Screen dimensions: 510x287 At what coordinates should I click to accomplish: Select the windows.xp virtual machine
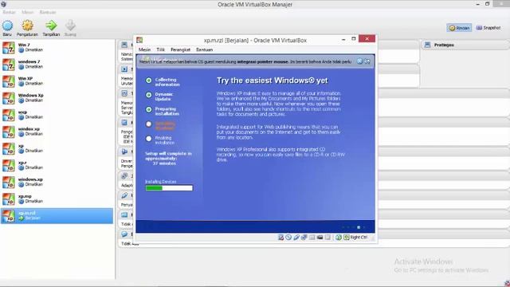tap(57, 183)
